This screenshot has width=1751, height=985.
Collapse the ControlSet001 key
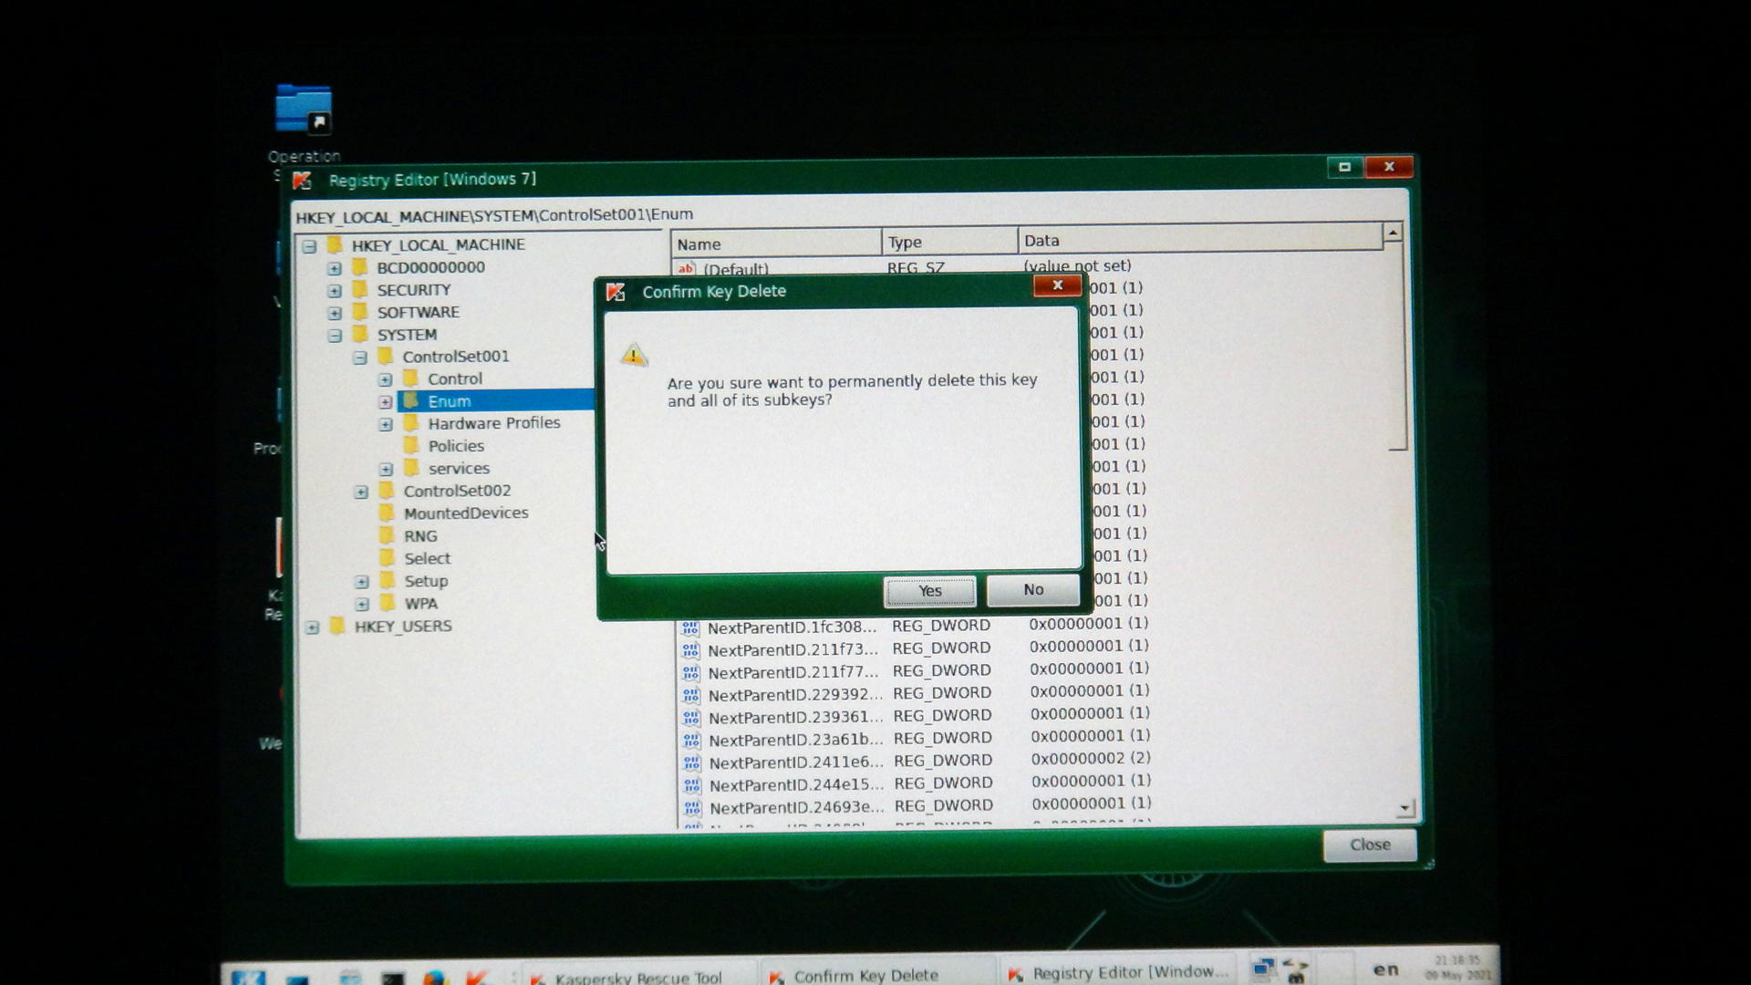coord(359,358)
